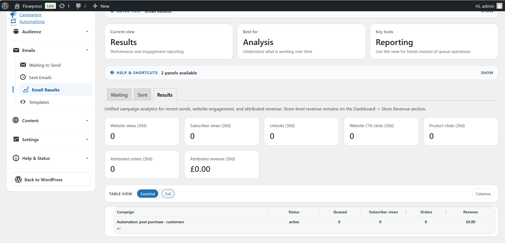Screen dimensions: 505x243
Task: Click the plus New icon
Action: click(x=95, y=6)
